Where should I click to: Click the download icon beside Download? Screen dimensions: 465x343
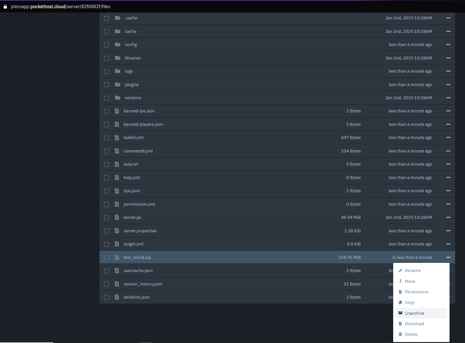coord(400,324)
